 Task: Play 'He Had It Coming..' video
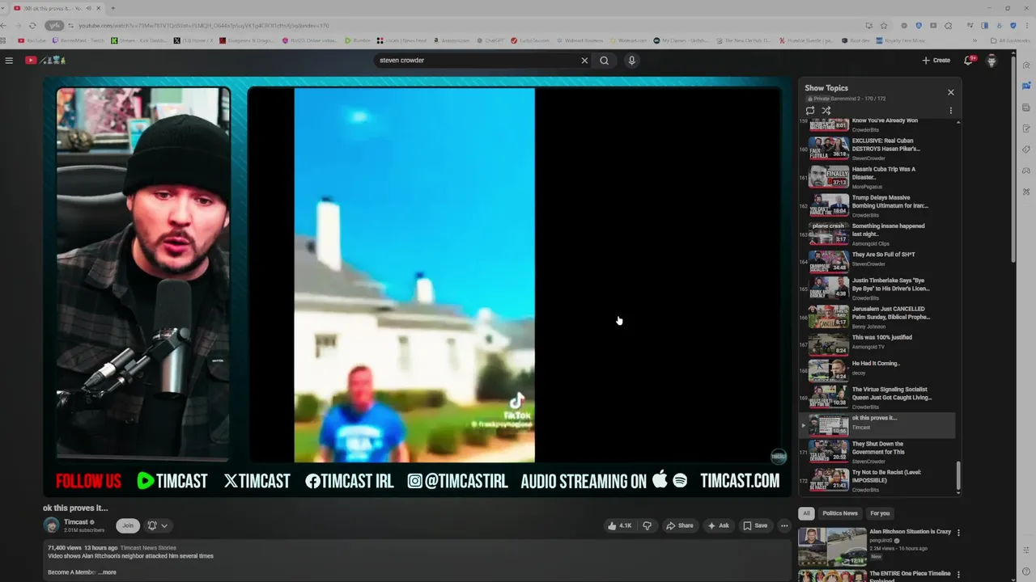[x=877, y=370]
